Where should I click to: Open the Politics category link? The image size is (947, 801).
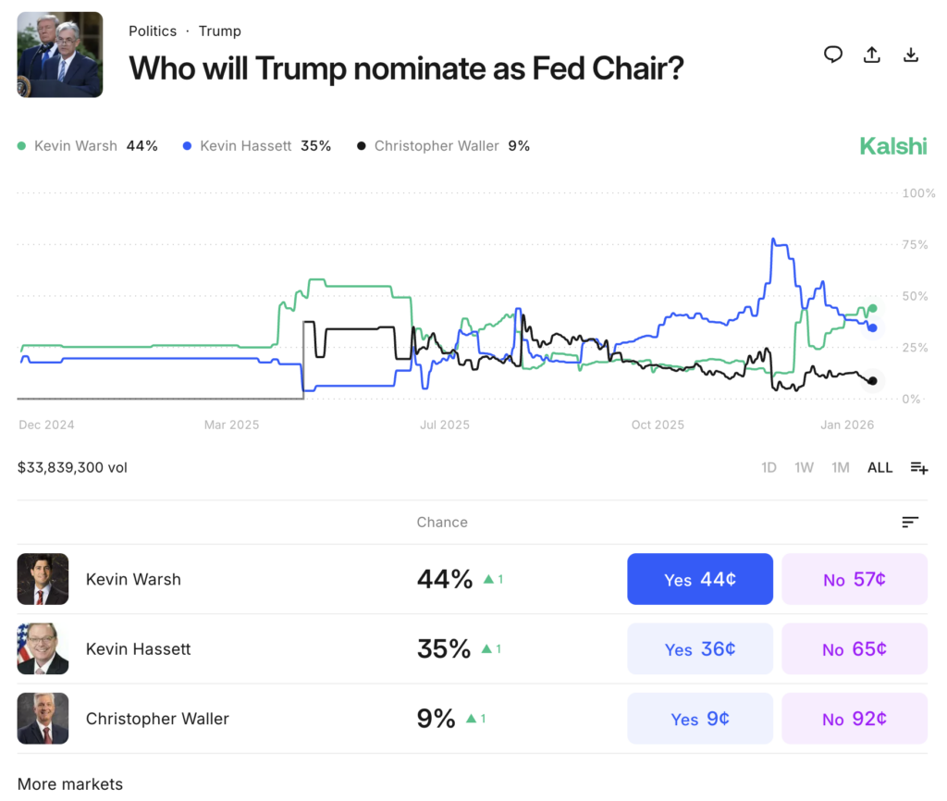(x=153, y=31)
